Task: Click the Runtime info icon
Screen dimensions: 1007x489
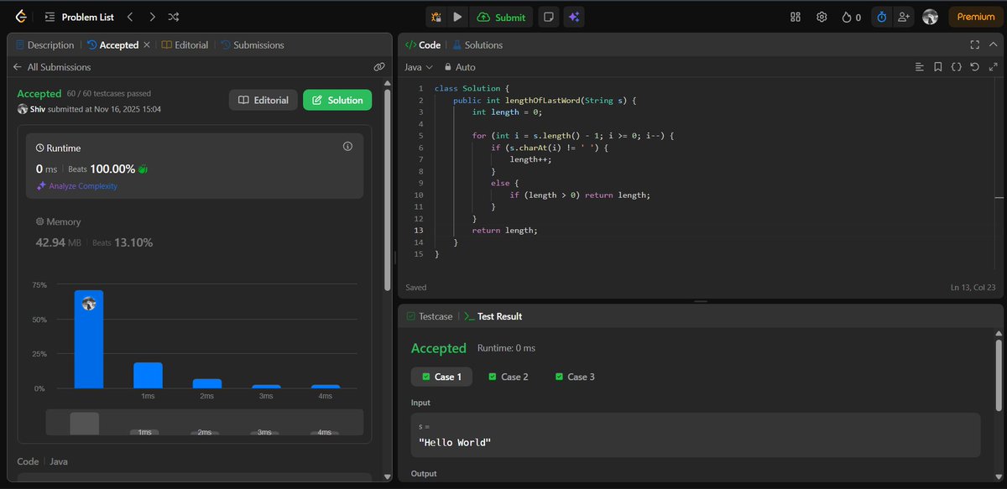Action: tap(347, 146)
